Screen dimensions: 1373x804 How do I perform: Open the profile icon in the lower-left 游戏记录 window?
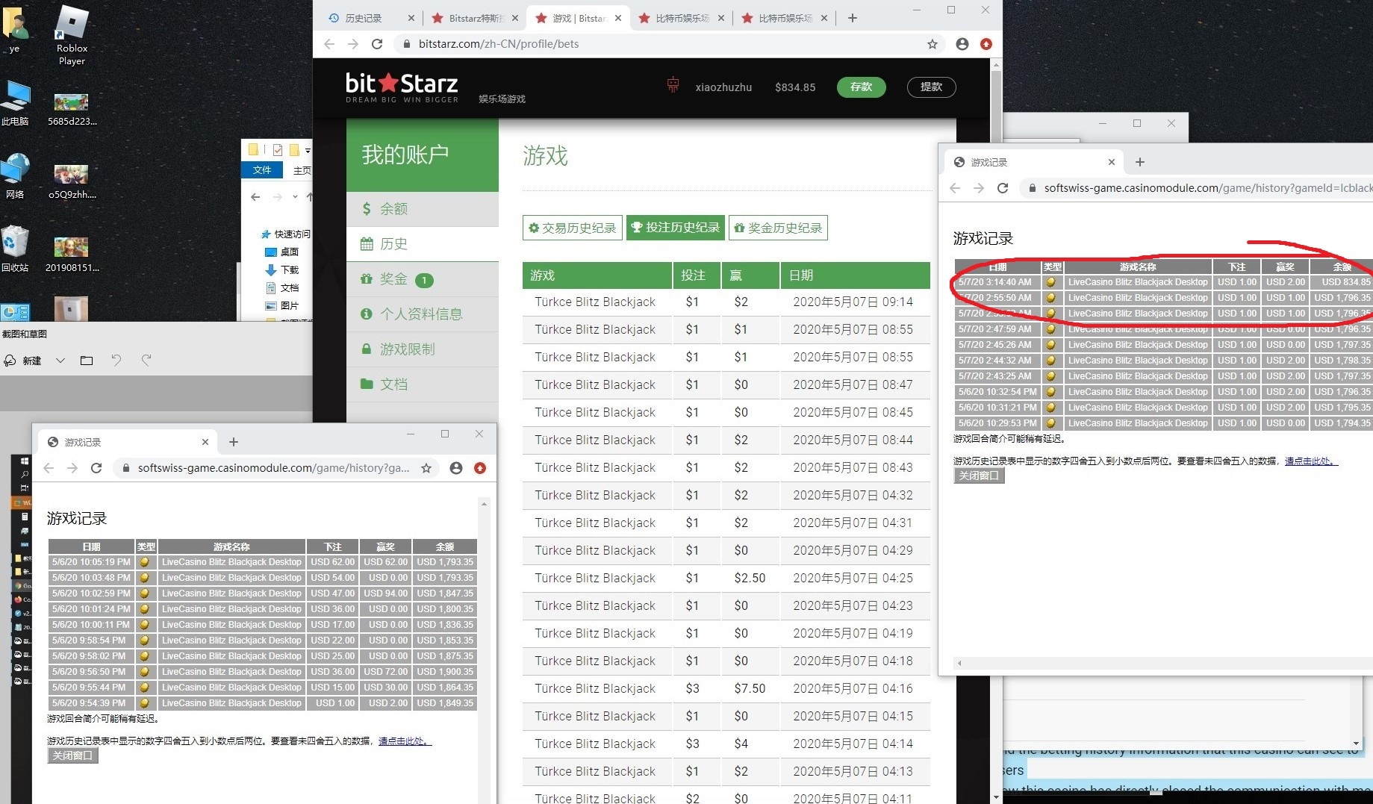456,468
